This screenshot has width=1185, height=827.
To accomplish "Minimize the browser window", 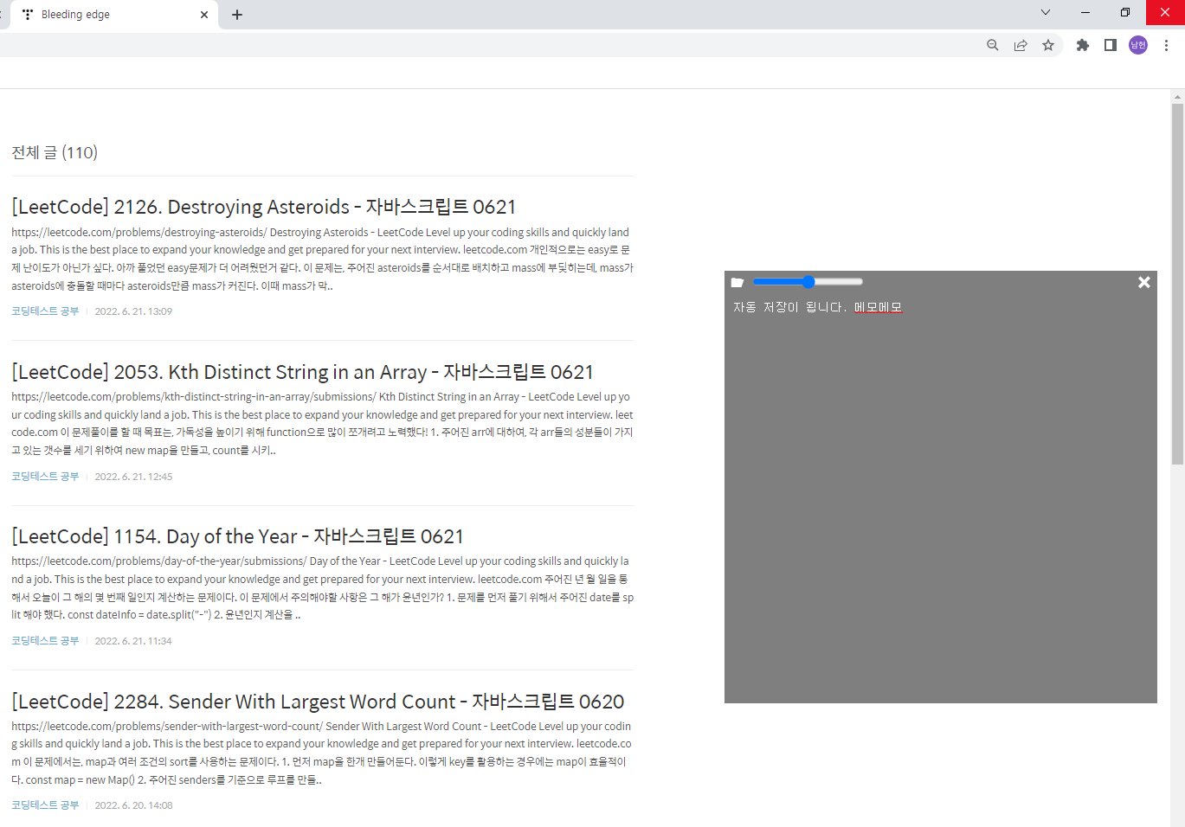I will (1085, 12).
